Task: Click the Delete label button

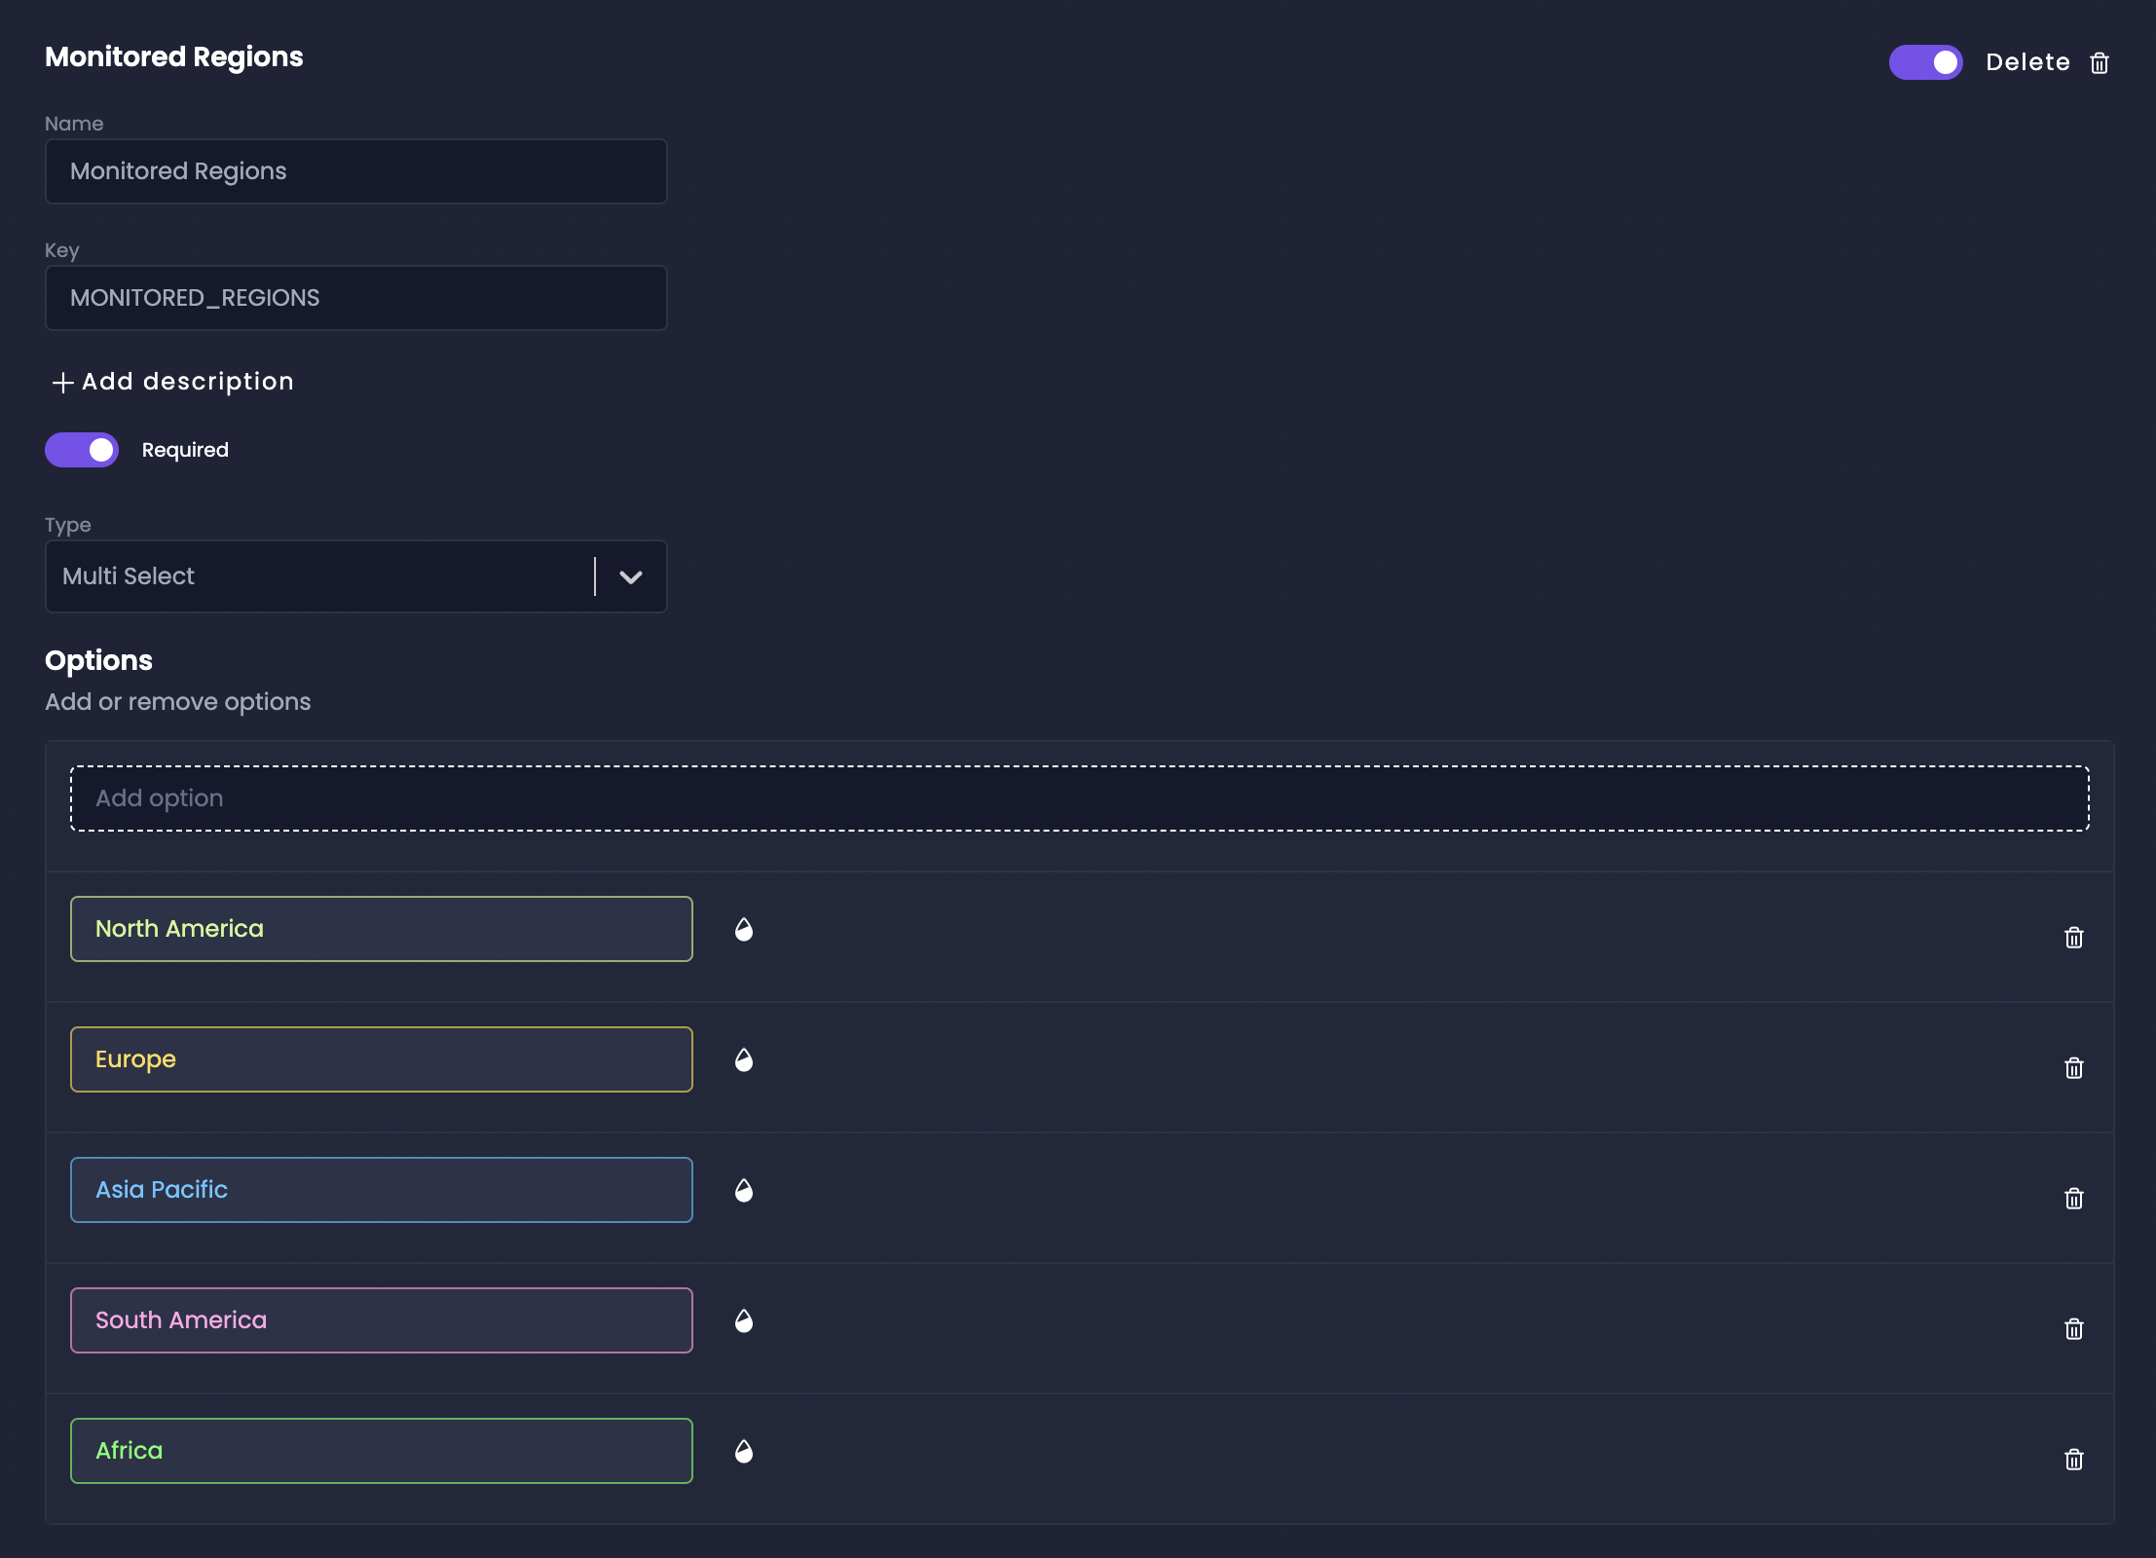Action: (2027, 62)
